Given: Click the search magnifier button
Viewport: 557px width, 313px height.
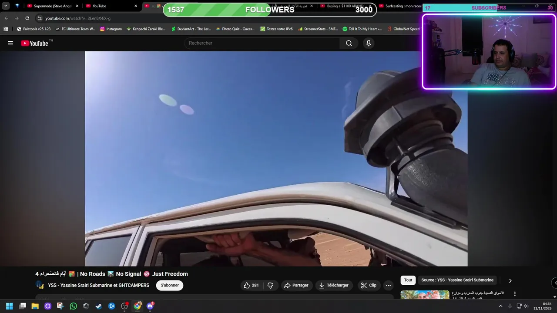Looking at the screenshot, I should (x=349, y=43).
